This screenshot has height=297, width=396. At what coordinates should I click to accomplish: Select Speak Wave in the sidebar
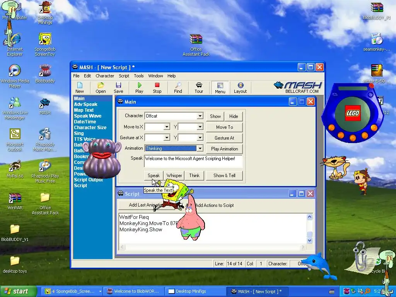pyautogui.click(x=88, y=116)
